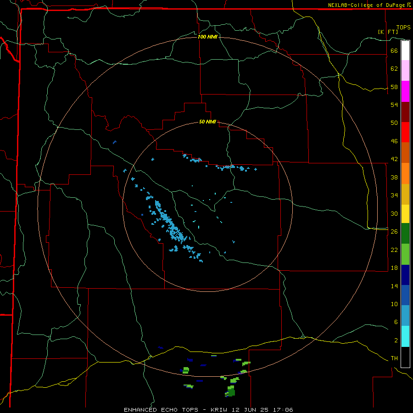This screenshot has height=413, width=413.
Task: Click the light blue 10 kft legend swatch
Action: point(405,316)
